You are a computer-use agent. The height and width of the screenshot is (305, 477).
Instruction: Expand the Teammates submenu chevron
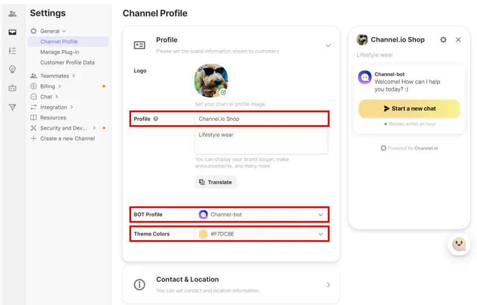coord(73,76)
